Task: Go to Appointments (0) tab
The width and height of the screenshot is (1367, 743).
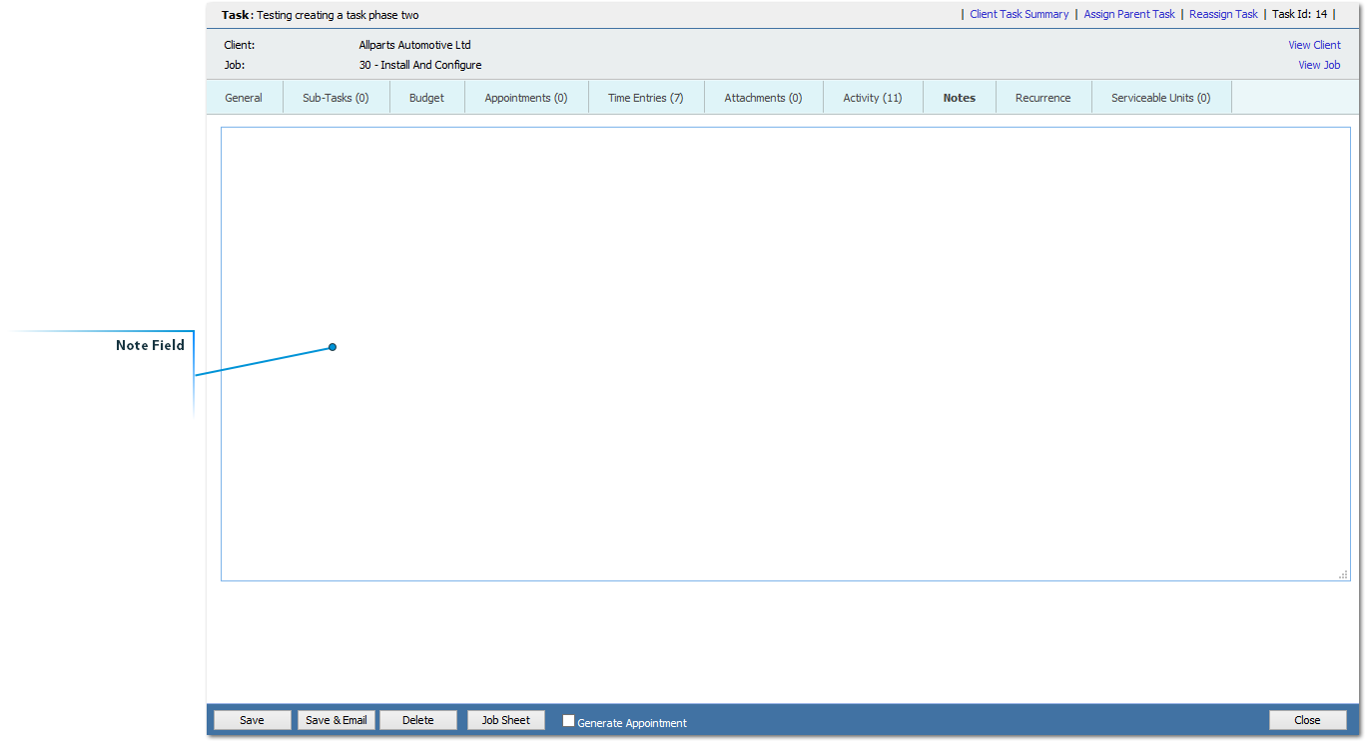Action: coord(526,98)
